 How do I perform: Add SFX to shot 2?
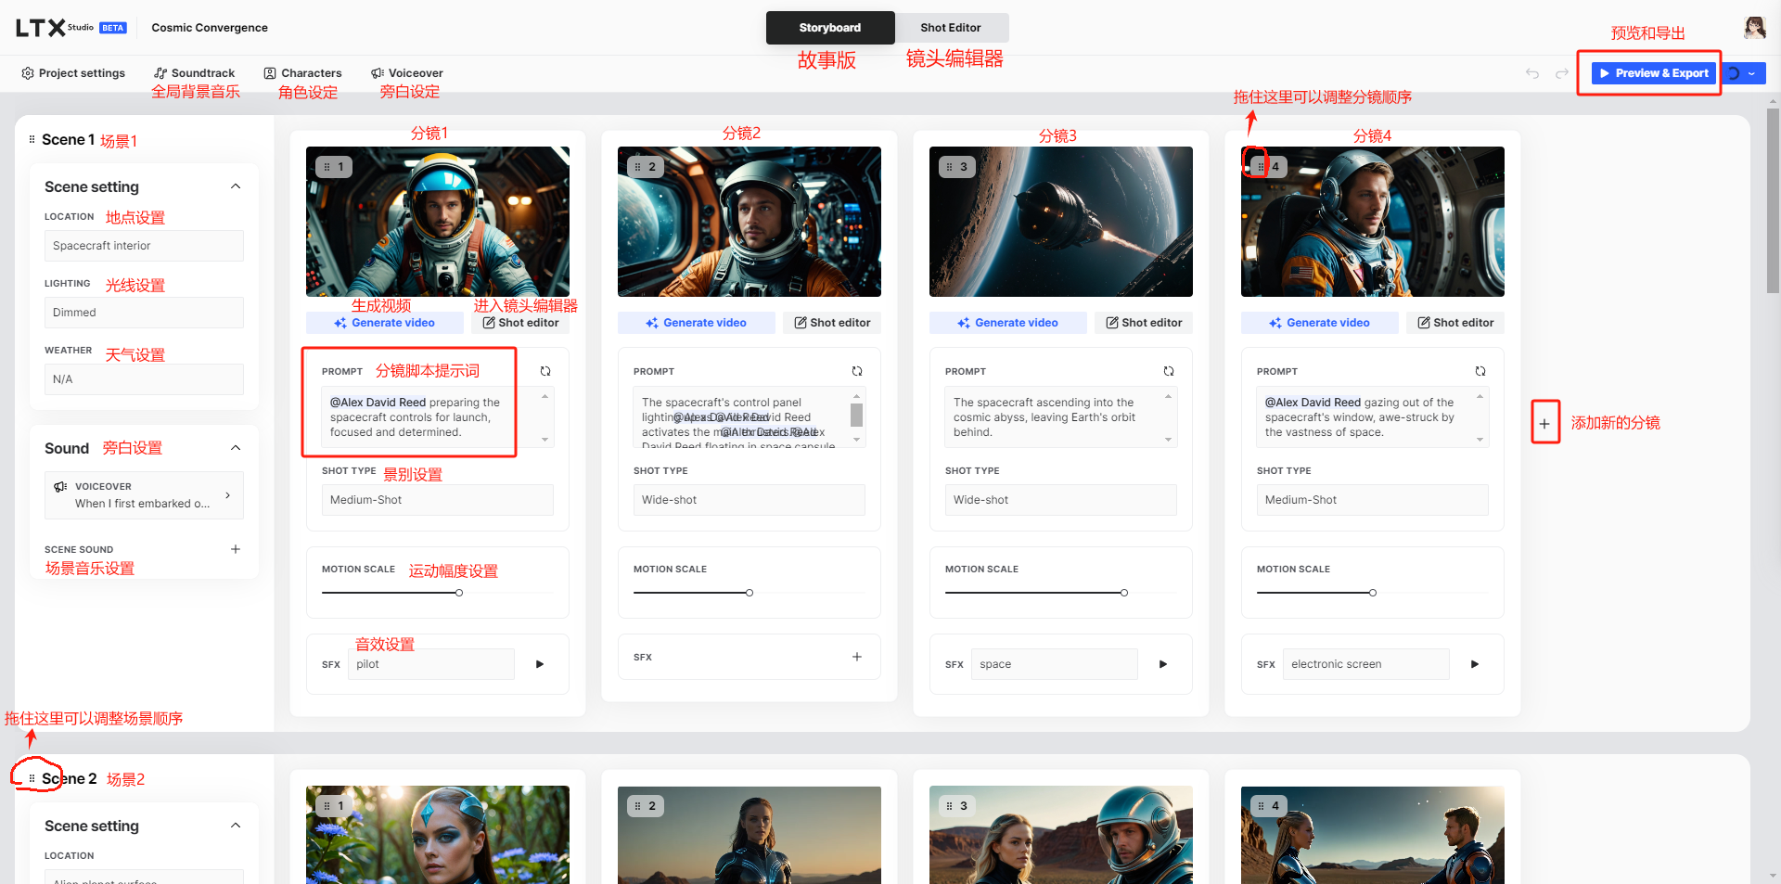(x=857, y=657)
